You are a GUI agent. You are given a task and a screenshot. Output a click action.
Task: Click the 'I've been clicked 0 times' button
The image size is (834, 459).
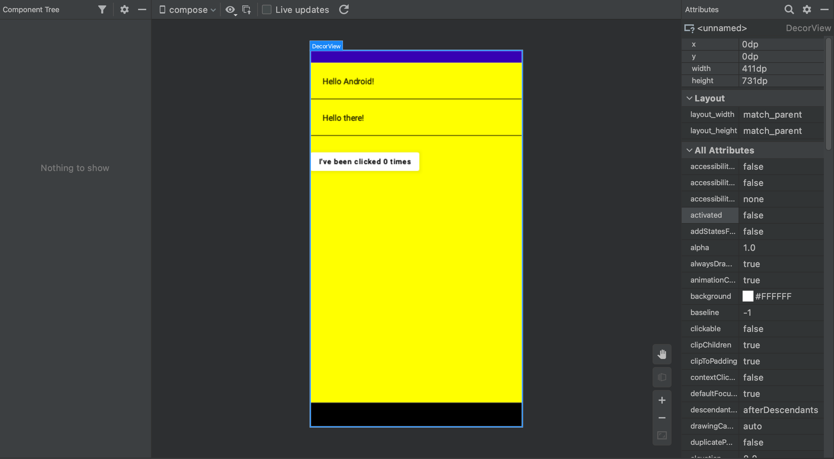coord(365,162)
